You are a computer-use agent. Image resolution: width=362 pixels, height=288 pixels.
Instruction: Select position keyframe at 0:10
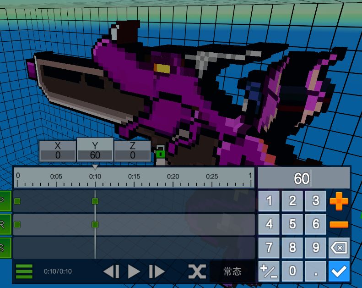coord(95,201)
